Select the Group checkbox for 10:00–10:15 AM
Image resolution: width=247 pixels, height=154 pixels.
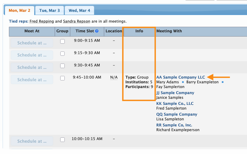pyautogui.click(x=62, y=140)
